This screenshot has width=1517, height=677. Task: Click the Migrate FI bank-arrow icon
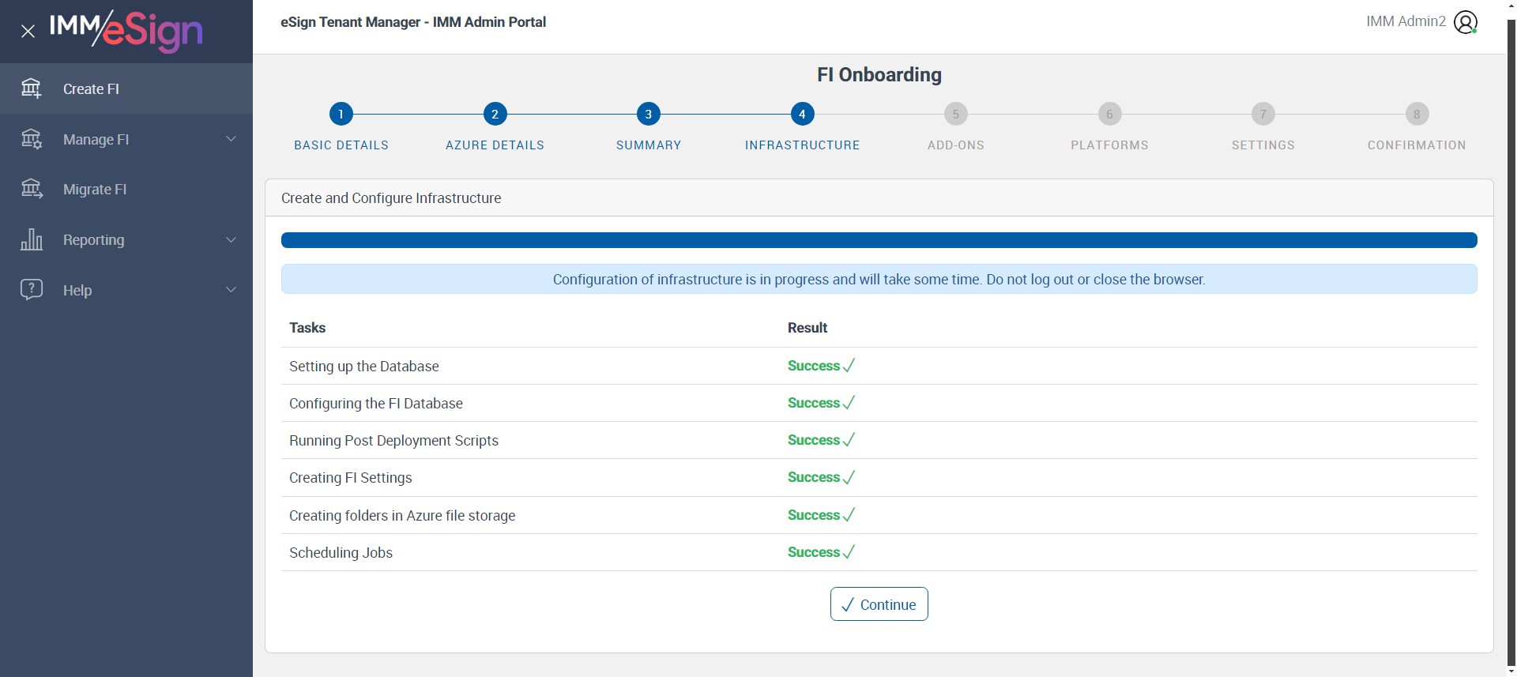click(32, 189)
